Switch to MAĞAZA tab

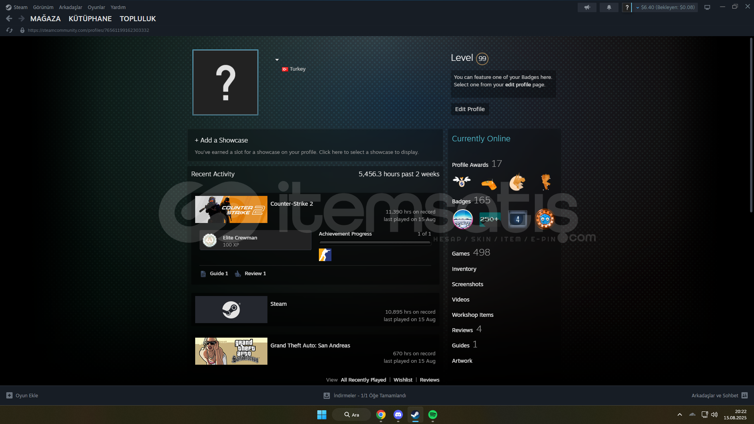(x=46, y=18)
